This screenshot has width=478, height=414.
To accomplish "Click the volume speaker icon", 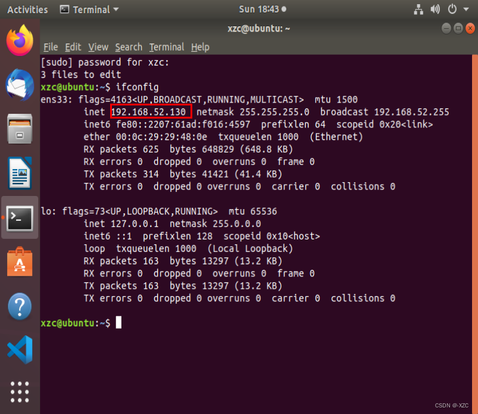I will coord(435,9).
